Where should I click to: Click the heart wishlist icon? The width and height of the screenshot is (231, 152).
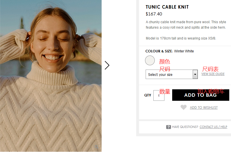click(184, 107)
